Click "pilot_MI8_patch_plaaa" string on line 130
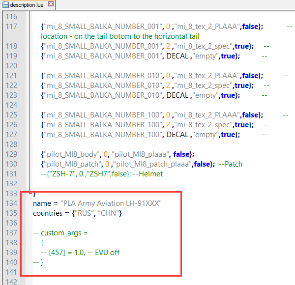The image size is (295, 285). tap(152, 164)
